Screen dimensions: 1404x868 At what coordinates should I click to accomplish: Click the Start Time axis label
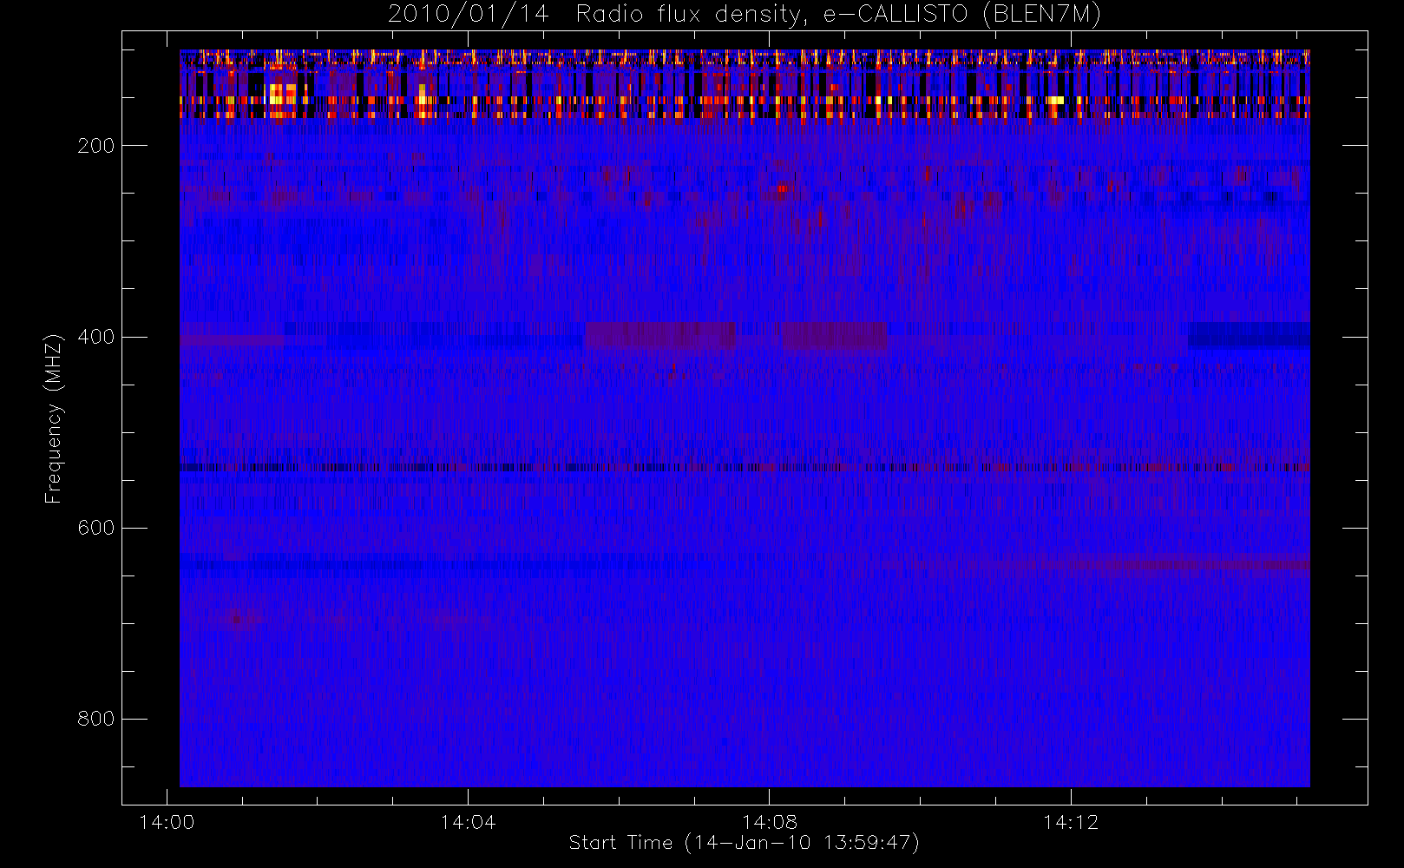tap(745, 843)
